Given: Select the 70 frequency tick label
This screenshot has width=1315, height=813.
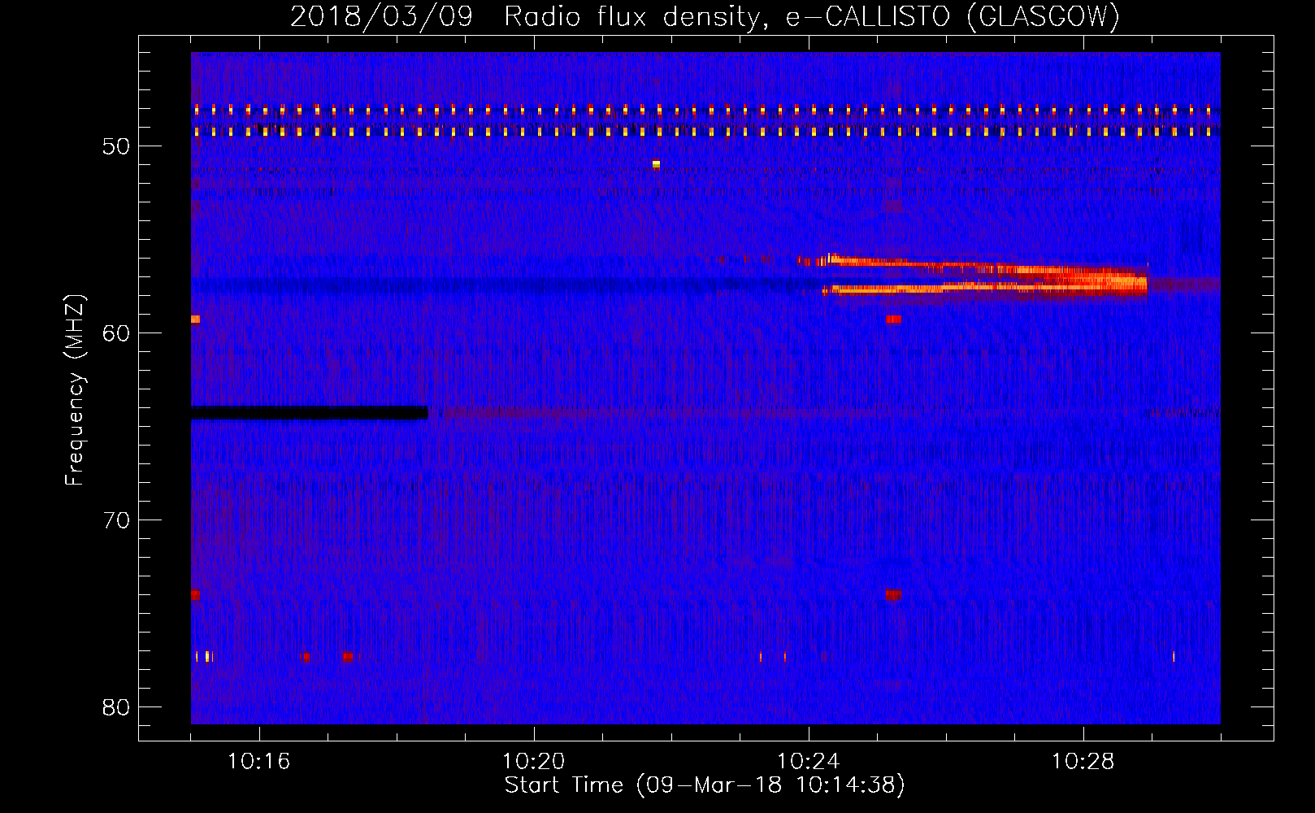Looking at the screenshot, I should coord(117,520).
